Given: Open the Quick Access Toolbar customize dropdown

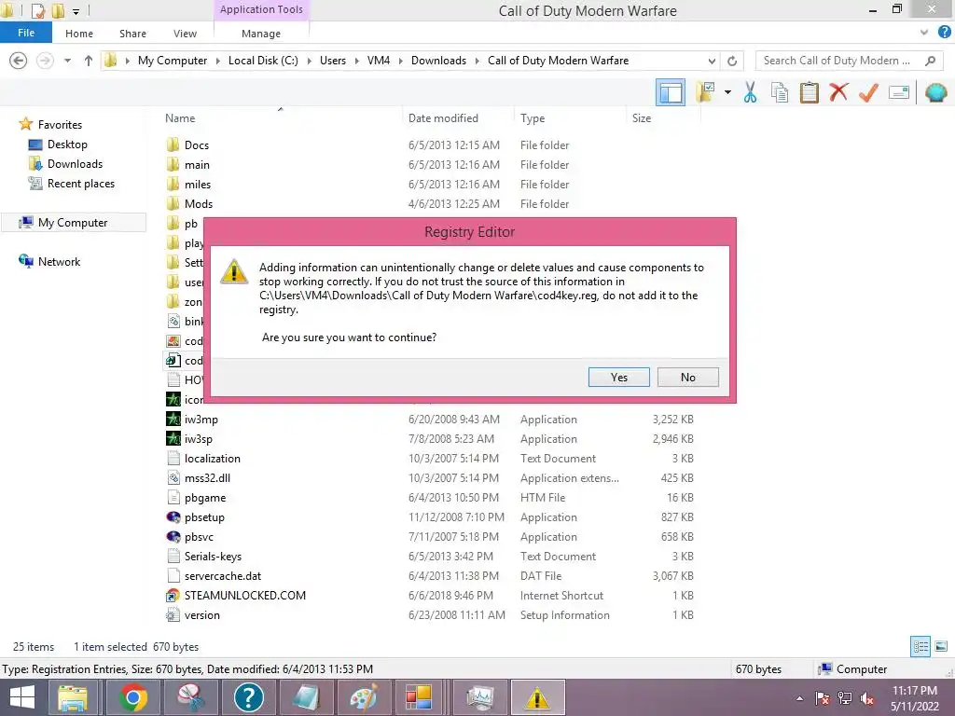Looking at the screenshot, I should point(76,11).
